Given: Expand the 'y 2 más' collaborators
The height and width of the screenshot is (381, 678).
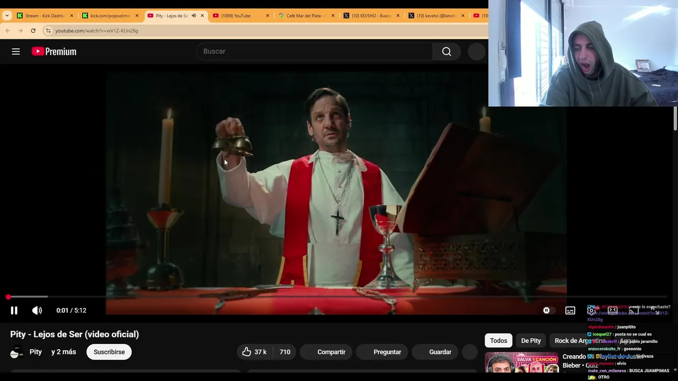Looking at the screenshot, I should 64,352.
